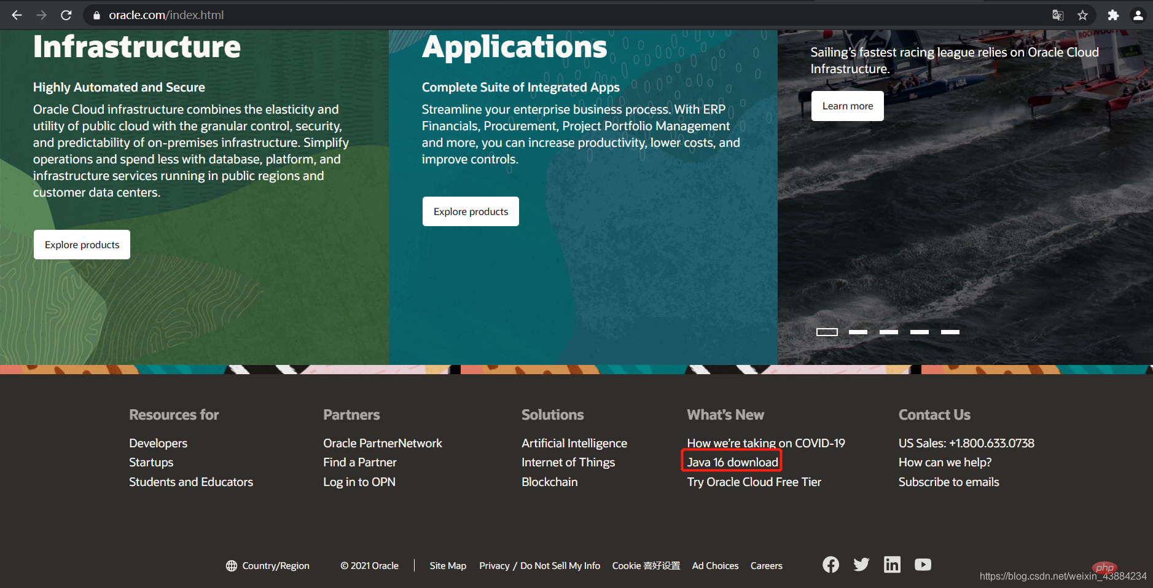Open the browser extensions puzzle icon
Screen dimensions: 1153x588
pyautogui.click(x=1113, y=15)
